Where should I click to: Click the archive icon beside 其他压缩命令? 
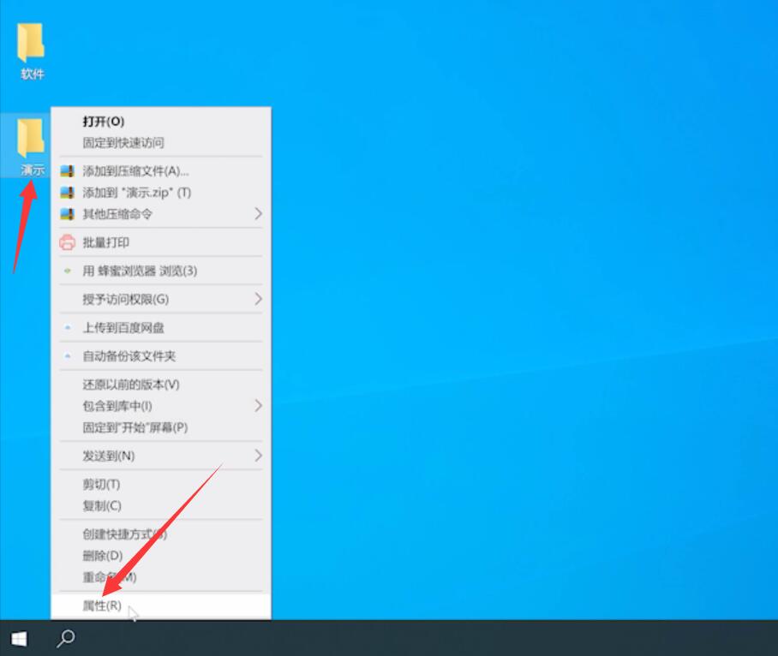pyautogui.click(x=67, y=214)
